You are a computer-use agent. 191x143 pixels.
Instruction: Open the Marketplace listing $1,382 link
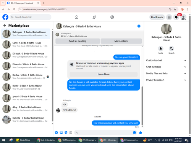pos(74,36)
